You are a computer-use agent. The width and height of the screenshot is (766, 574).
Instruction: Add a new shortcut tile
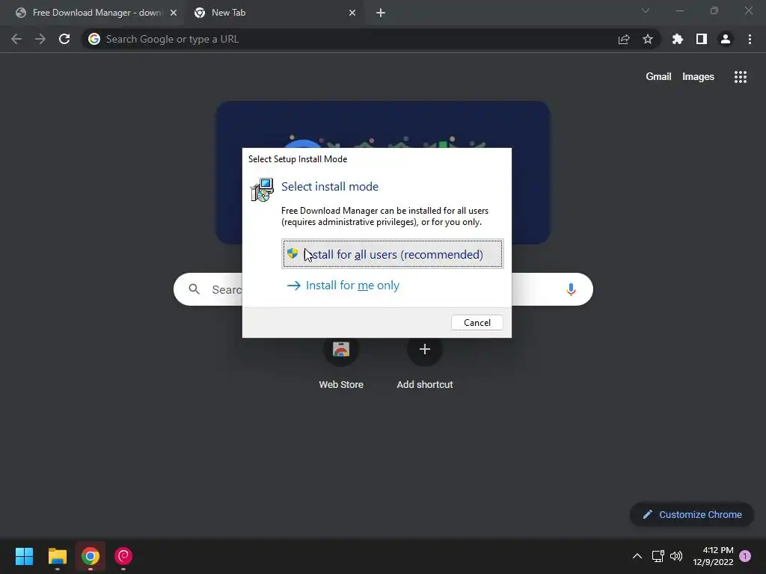[x=425, y=362]
